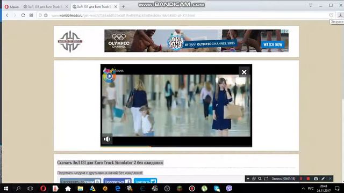
Task: Open the site info globe icon
Action: click(46, 16)
